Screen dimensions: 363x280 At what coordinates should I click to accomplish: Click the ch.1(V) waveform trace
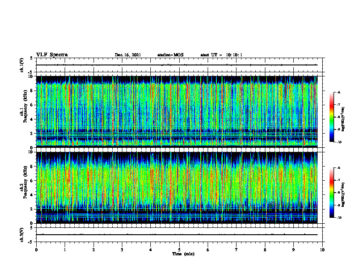pos(177,65)
